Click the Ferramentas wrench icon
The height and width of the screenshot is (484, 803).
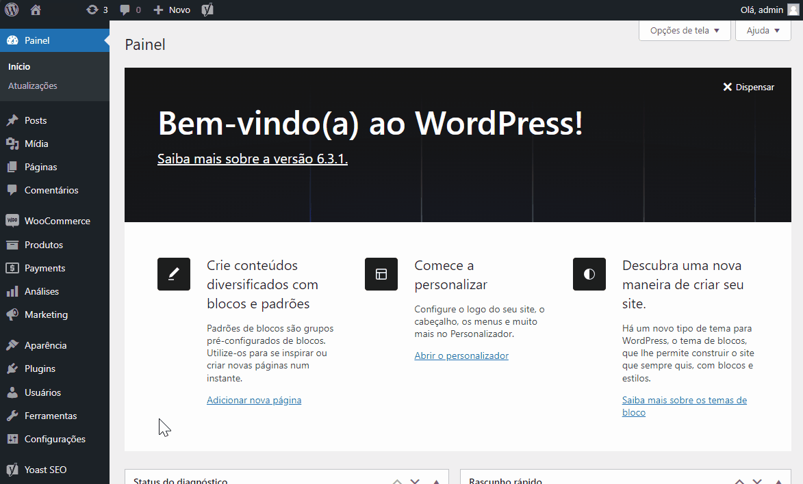[12, 416]
